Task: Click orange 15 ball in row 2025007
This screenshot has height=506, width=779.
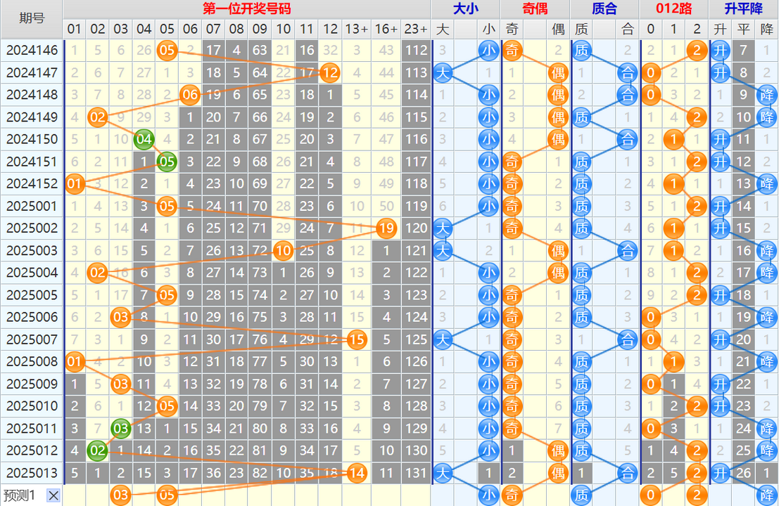Action: (357, 340)
